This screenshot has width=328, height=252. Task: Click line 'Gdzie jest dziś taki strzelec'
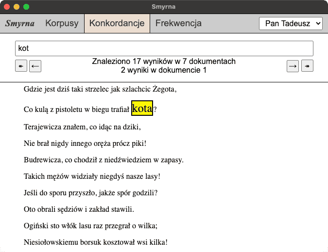point(100,89)
